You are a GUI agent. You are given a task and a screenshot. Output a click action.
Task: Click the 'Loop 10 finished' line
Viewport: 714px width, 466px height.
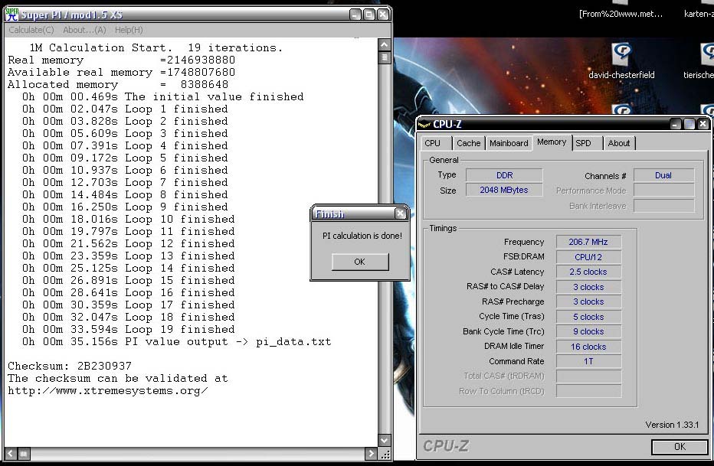129,219
